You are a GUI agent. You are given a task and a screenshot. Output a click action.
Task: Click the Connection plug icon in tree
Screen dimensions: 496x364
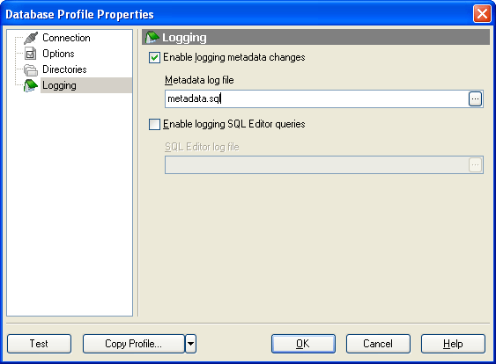coord(31,38)
